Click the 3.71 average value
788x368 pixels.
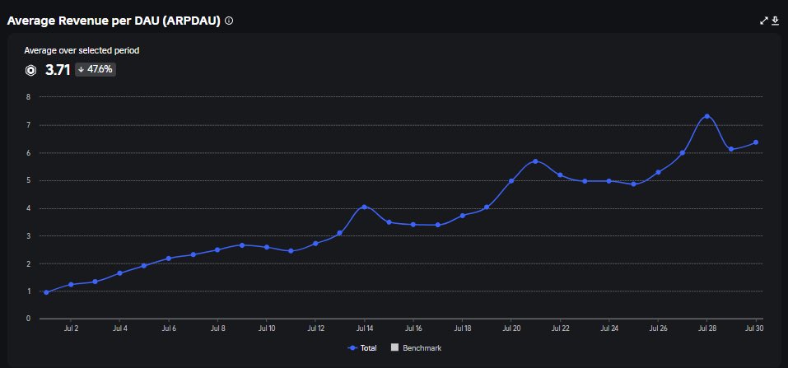coord(58,70)
